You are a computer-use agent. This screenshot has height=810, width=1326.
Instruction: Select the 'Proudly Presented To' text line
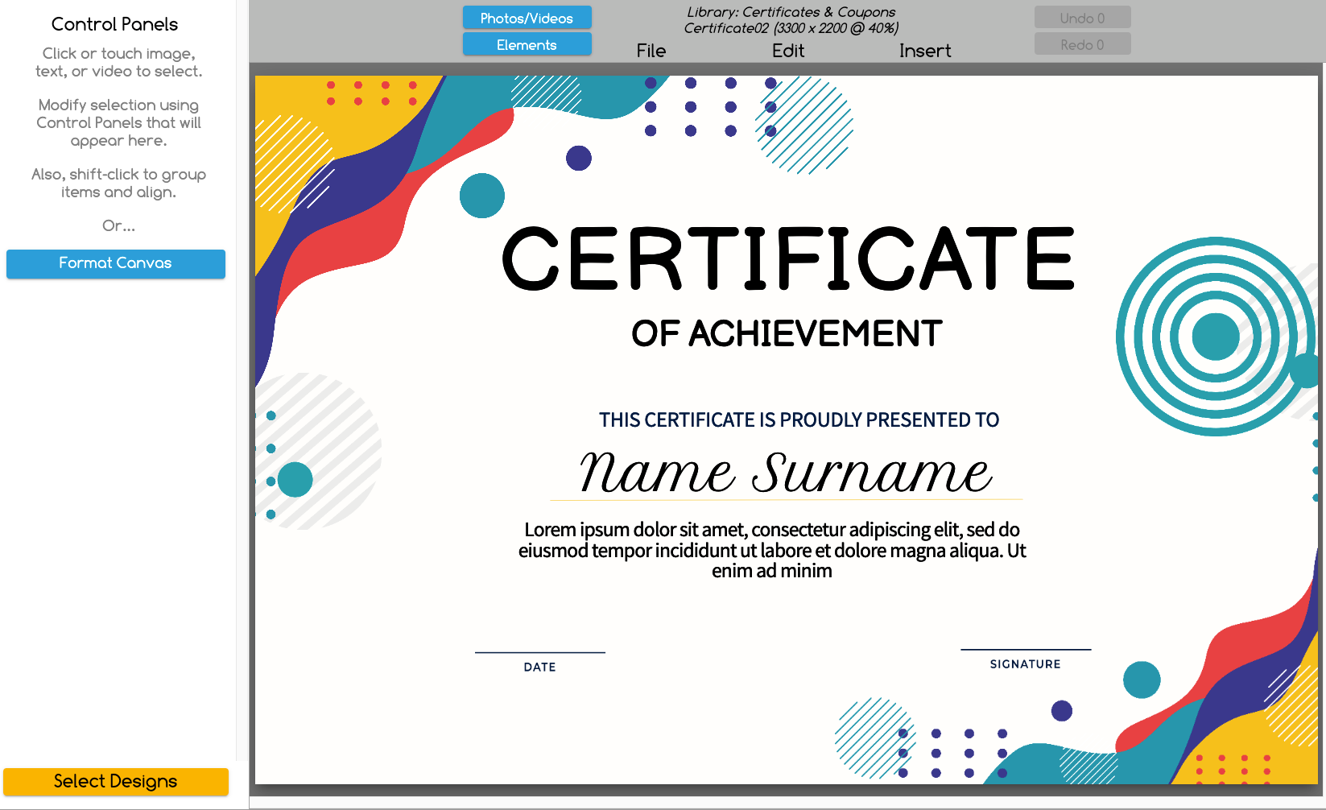(x=798, y=419)
